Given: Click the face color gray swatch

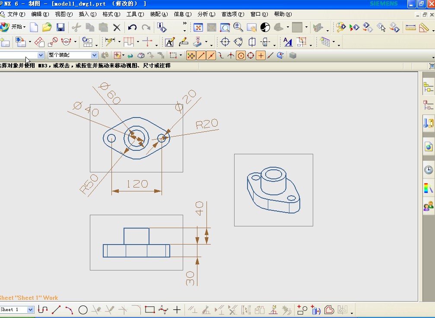Looking at the screenshot, I should point(297,27).
